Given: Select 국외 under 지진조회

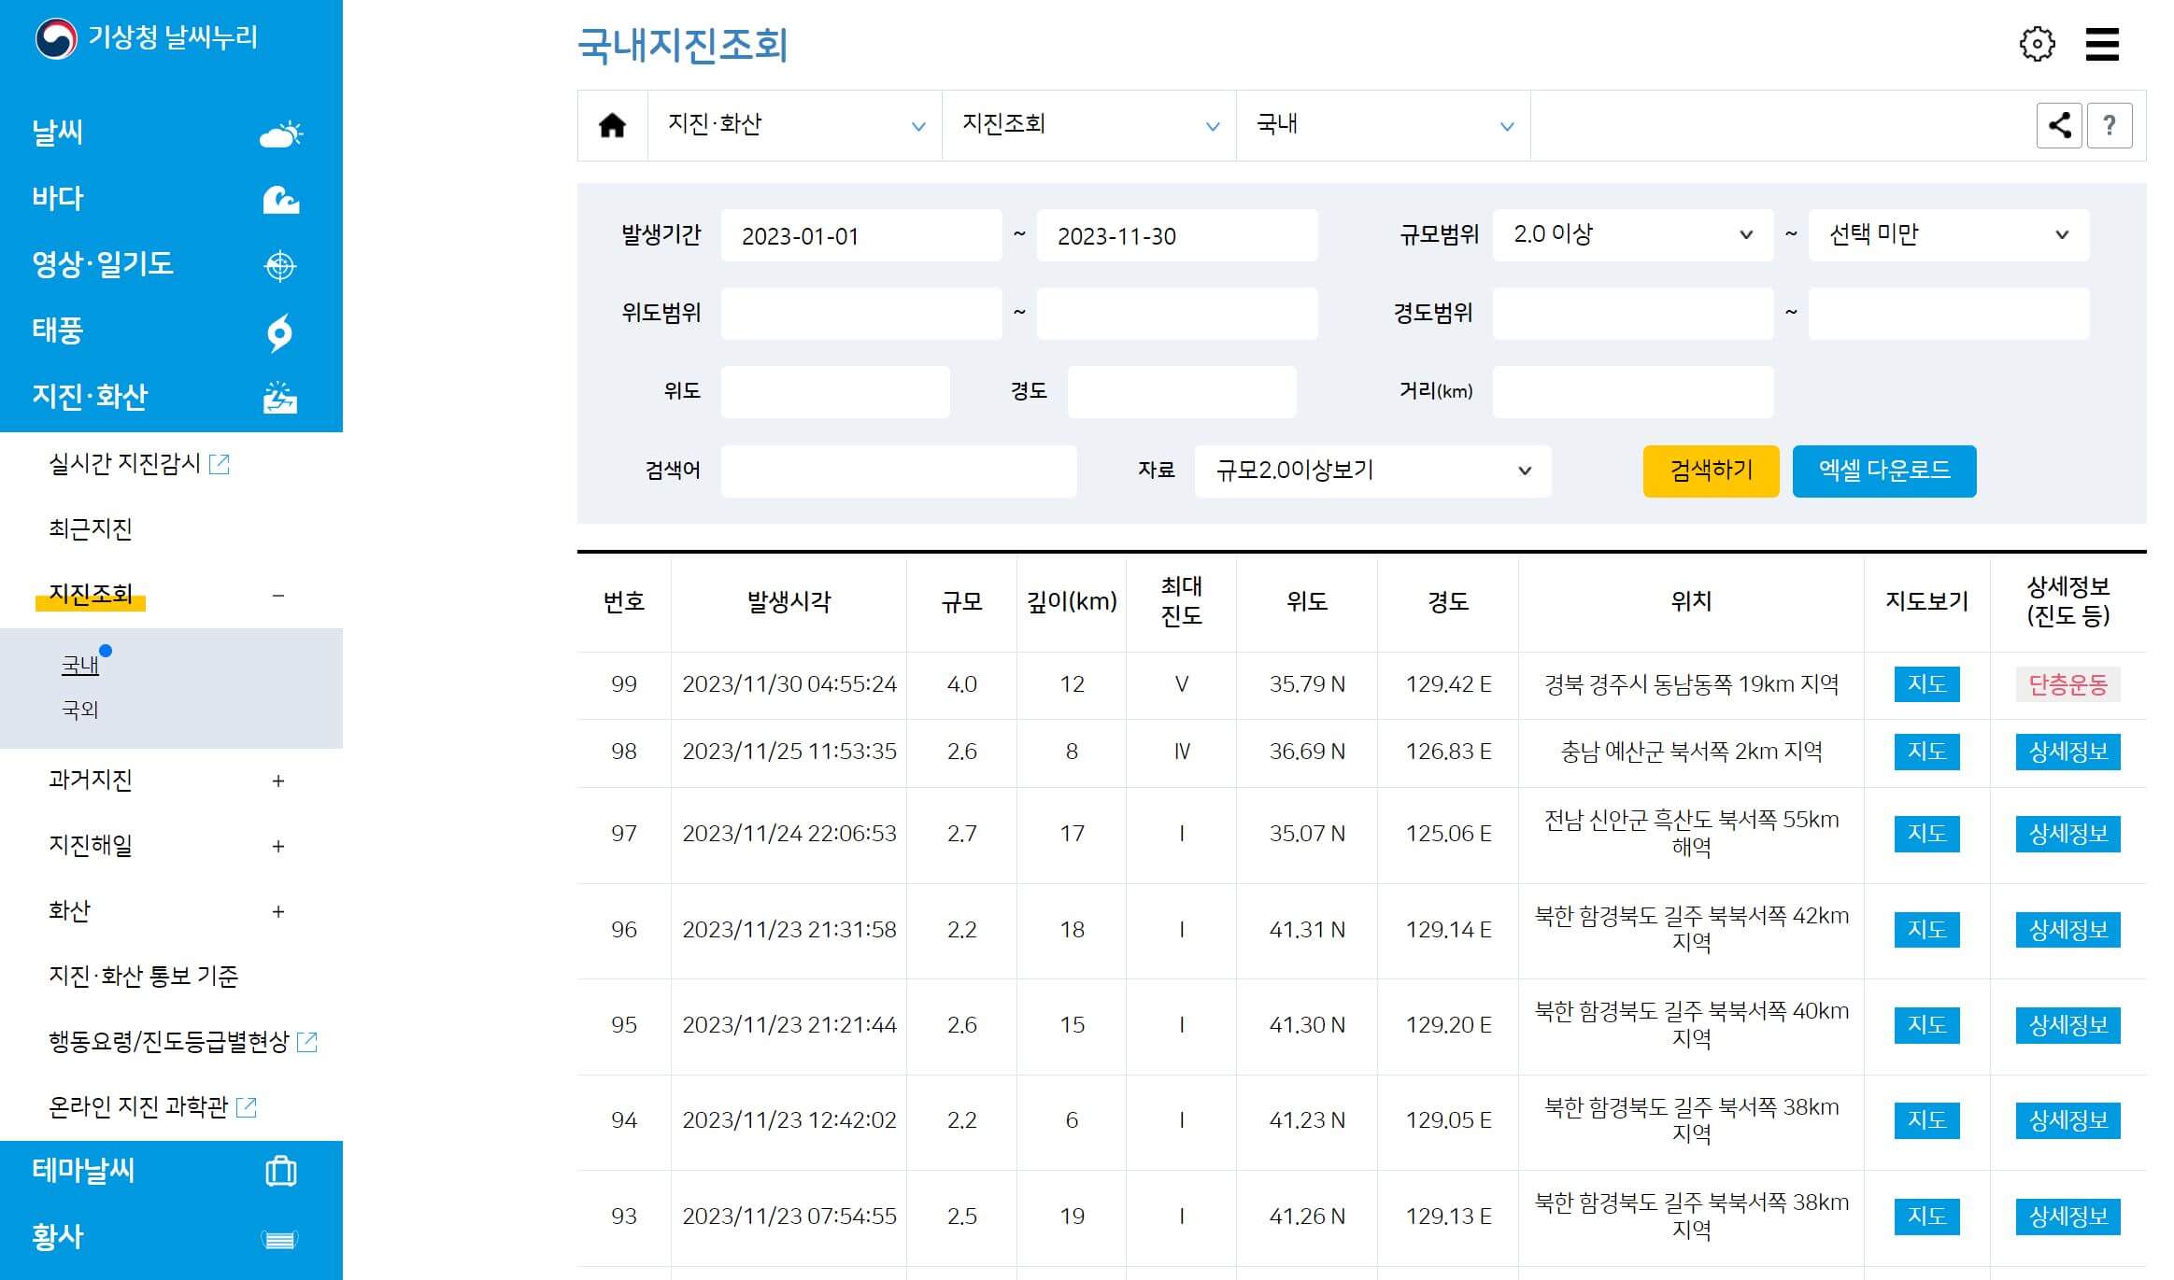Looking at the screenshot, I should click(78, 710).
